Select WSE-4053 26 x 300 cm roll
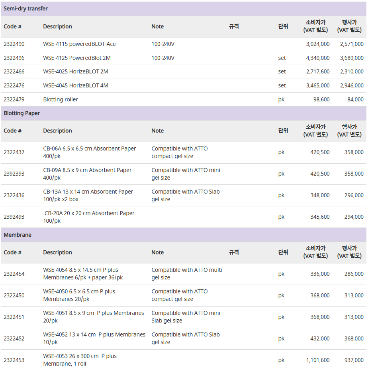This screenshot has height=370, width=368. click(x=80, y=360)
